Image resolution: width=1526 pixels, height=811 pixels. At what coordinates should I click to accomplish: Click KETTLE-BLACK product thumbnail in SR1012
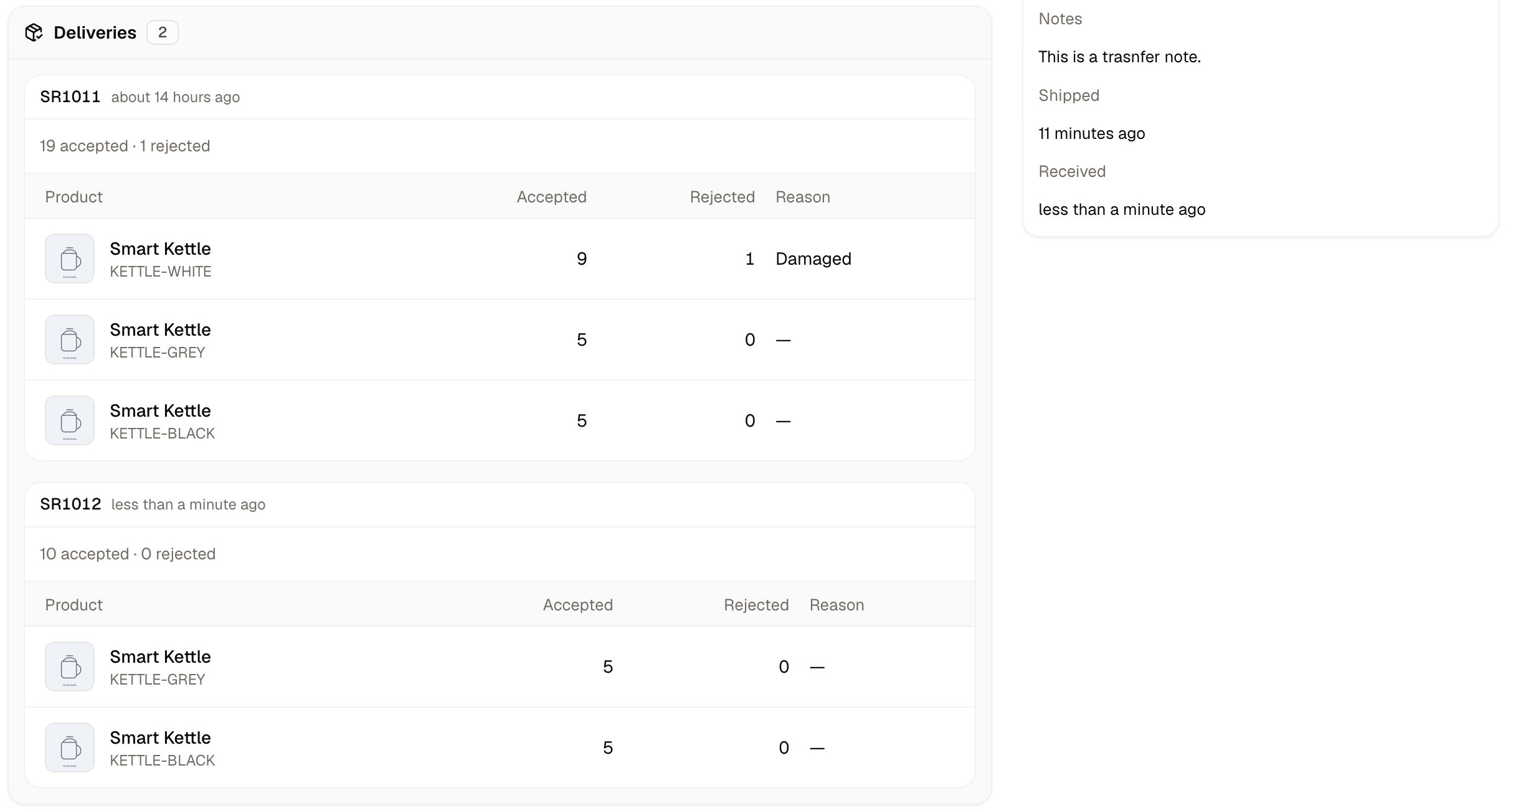[70, 747]
